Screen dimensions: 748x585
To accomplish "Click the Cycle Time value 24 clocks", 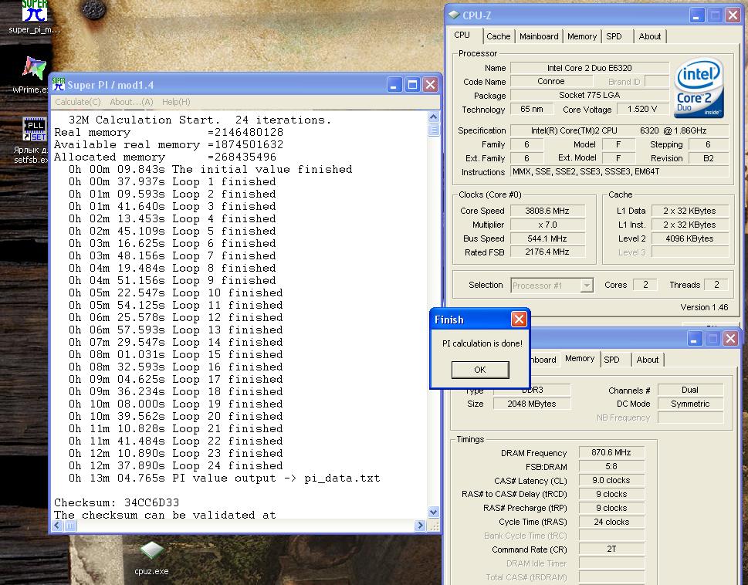I will point(611,522).
